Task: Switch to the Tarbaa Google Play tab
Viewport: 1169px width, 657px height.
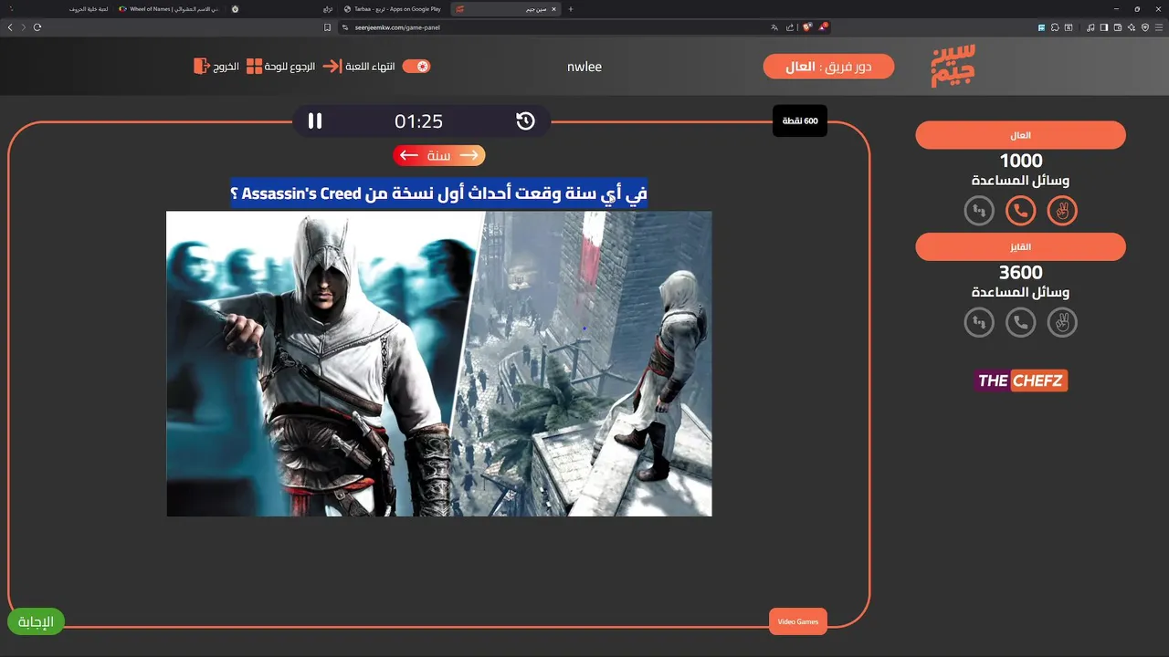Action: (393, 9)
